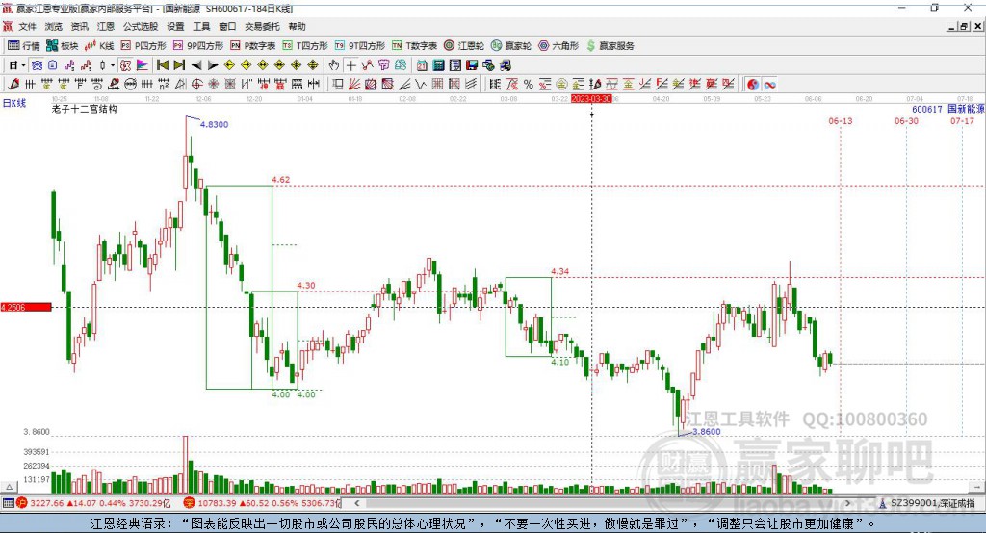
Task: Select the magenta-cyan flag chart icon
Action: (x=143, y=65)
